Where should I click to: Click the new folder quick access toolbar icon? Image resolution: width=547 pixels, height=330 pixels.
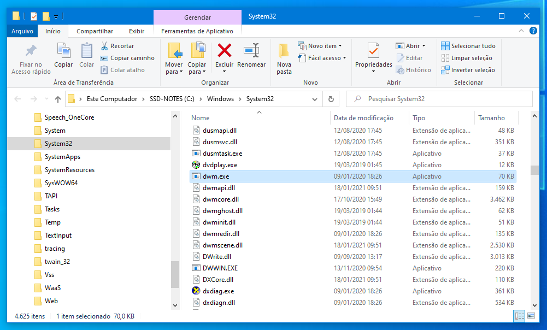coord(46,16)
